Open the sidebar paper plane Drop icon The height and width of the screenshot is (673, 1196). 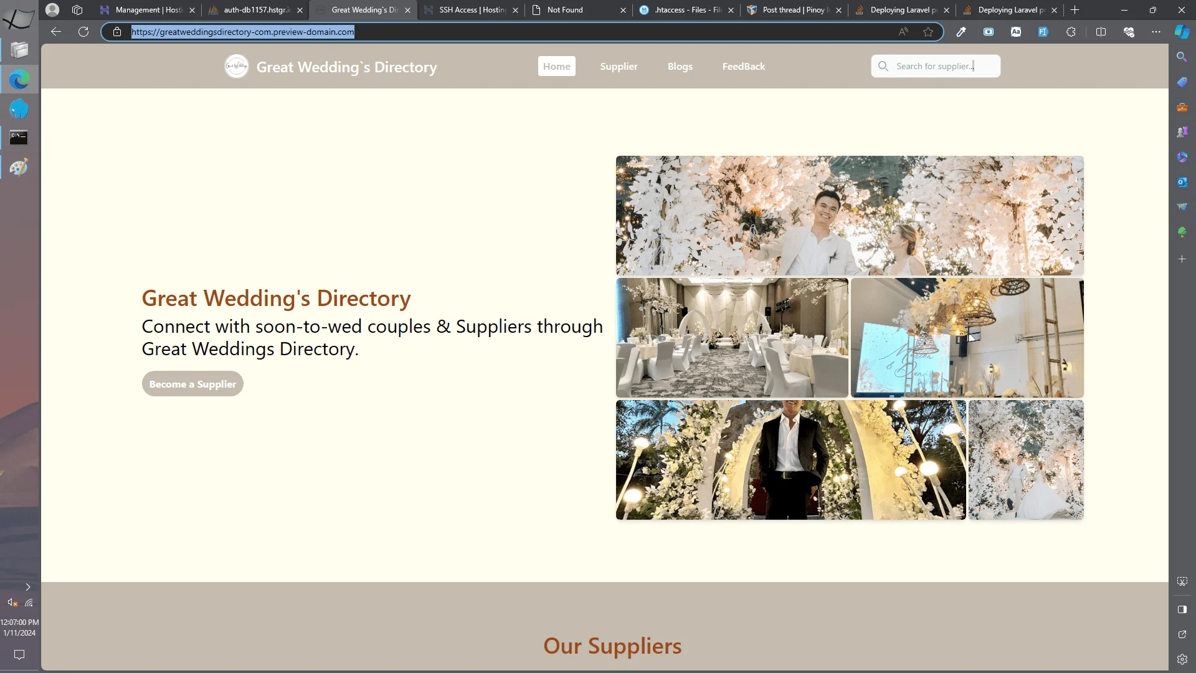(x=1182, y=207)
